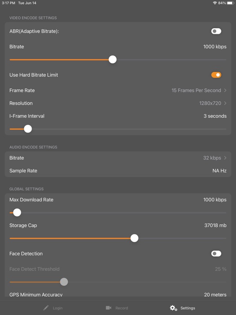Click the Storage Cap slider knob
The width and height of the screenshot is (236, 315).
click(x=134, y=238)
